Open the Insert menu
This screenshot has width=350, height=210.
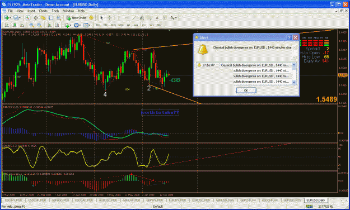pos(31,11)
